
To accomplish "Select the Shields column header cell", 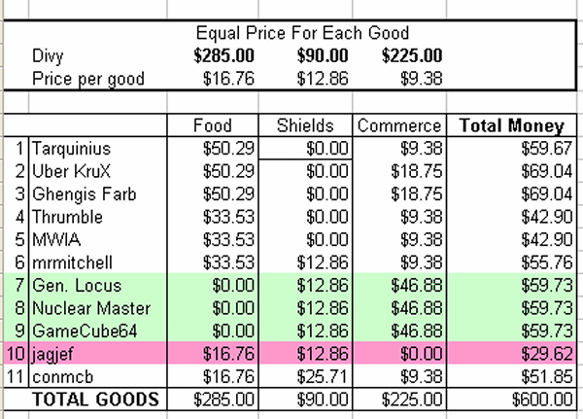I will [x=305, y=125].
